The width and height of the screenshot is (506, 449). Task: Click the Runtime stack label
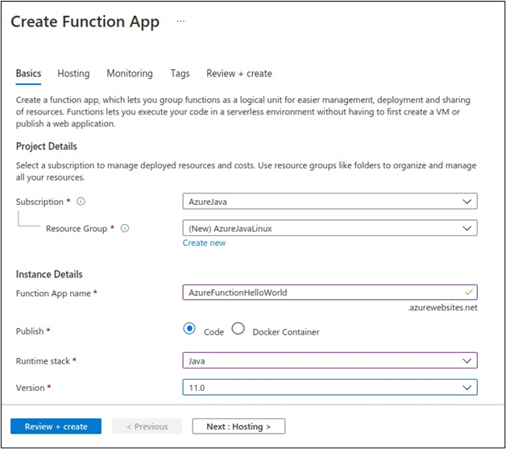pos(43,361)
